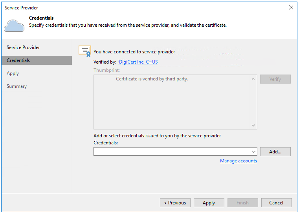Image resolution: width=299 pixels, height=215 pixels.
Task: Open the Manage accounts link
Action: coord(238,161)
